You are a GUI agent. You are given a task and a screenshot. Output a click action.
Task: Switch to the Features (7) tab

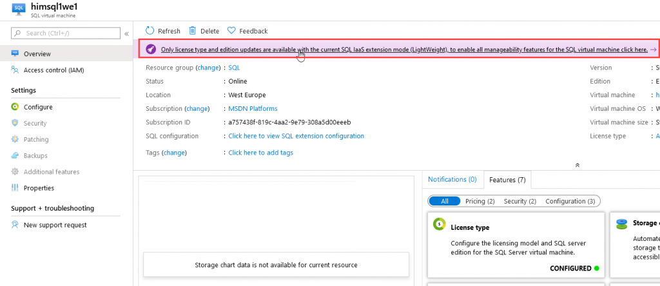coord(507,180)
